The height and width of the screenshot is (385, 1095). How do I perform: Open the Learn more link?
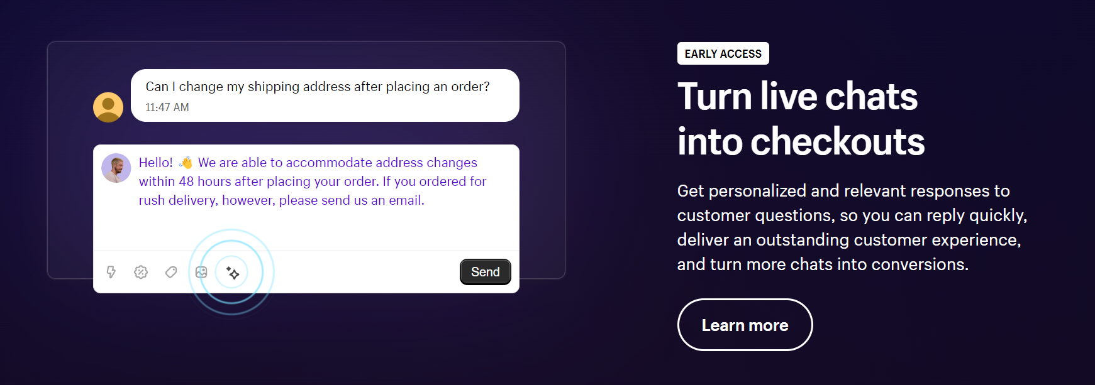pos(745,325)
